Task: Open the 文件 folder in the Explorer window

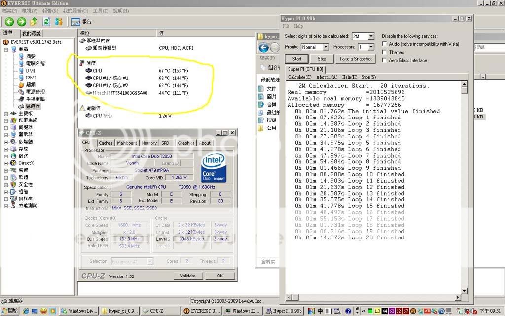Action: pyautogui.click(x=268, y=89)
